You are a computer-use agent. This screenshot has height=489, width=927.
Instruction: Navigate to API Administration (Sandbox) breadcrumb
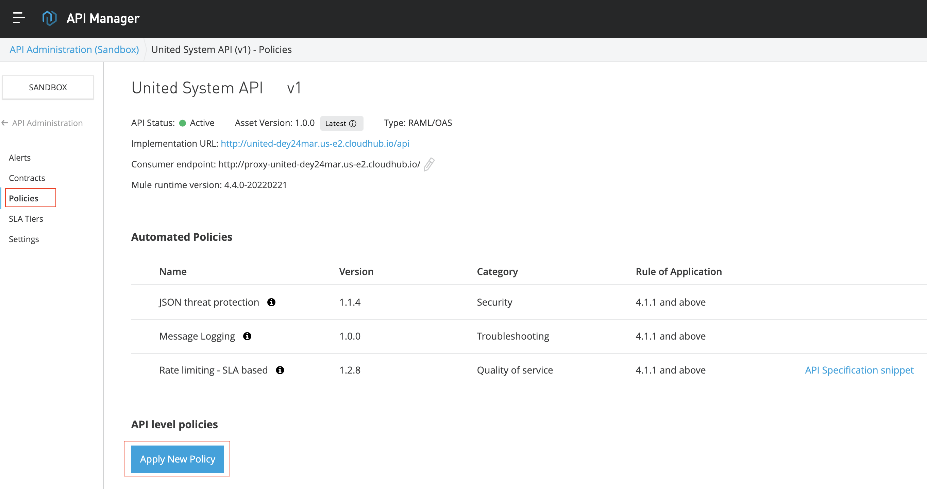pos(74,49)
